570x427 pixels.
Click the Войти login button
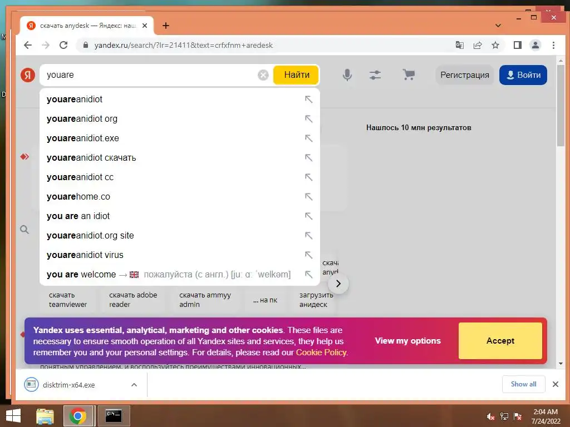[x=523, y=75]
